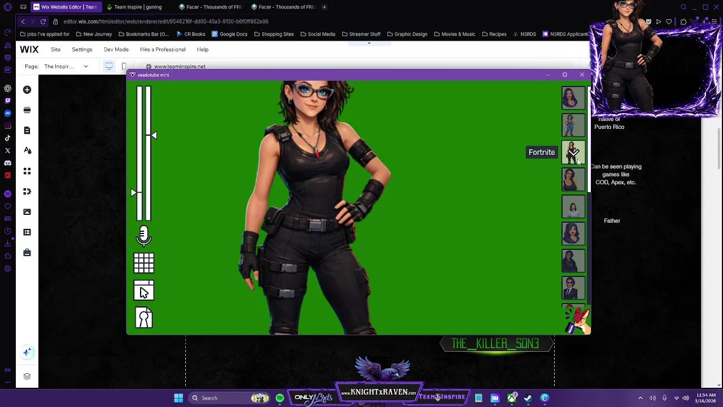The image size is (723, 407).
Task: Switch to desktop view in Wix editor
Action: (x=109, y=66)
